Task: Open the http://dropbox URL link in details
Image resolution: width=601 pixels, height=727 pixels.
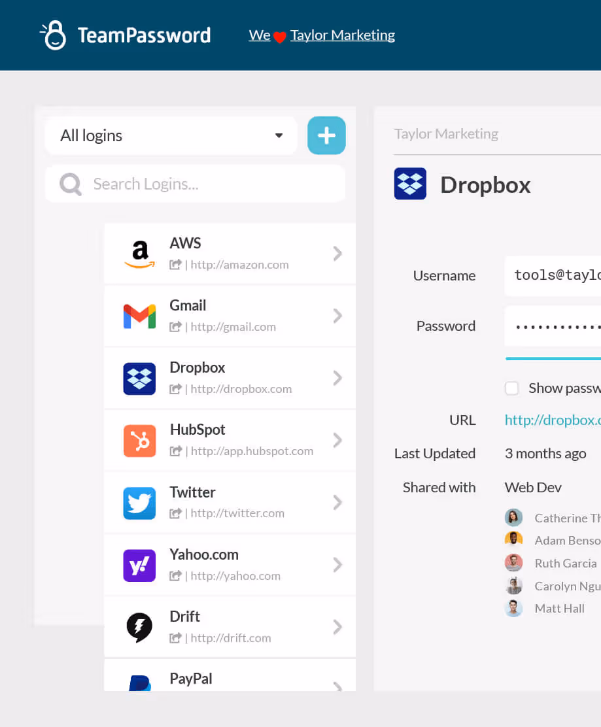Action: coord(553,420)
